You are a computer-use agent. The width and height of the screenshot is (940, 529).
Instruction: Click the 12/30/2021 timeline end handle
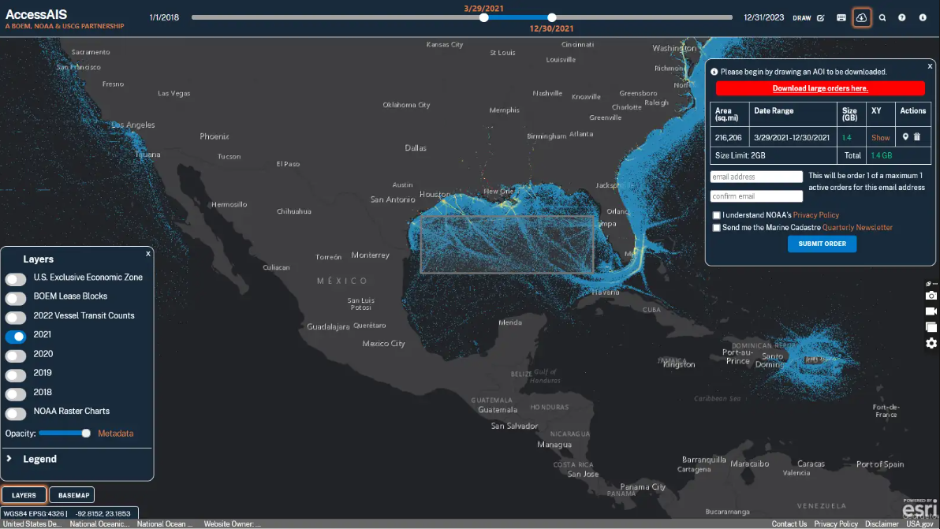pos(551,18)
